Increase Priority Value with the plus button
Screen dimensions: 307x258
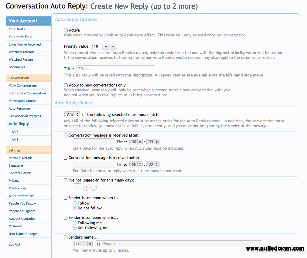[x=106, y=46]
